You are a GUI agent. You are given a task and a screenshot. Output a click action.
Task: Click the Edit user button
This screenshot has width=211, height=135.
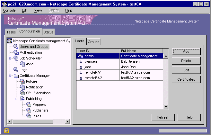click(186, 70)
